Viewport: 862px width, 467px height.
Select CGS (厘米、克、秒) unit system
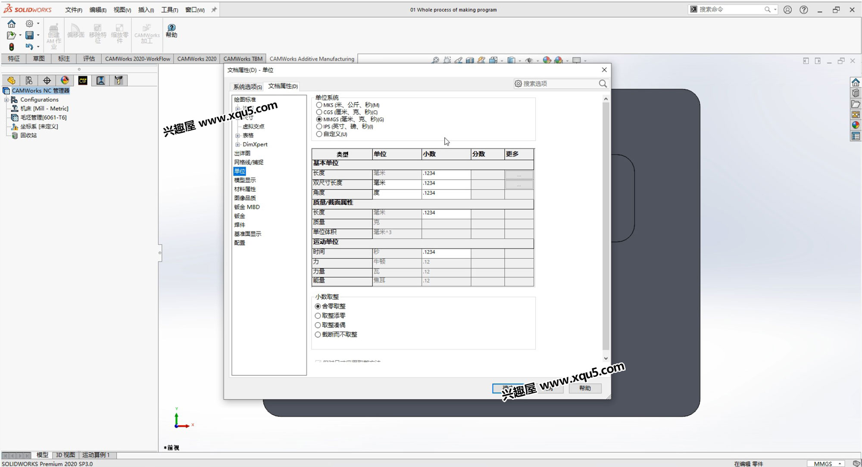319,112
